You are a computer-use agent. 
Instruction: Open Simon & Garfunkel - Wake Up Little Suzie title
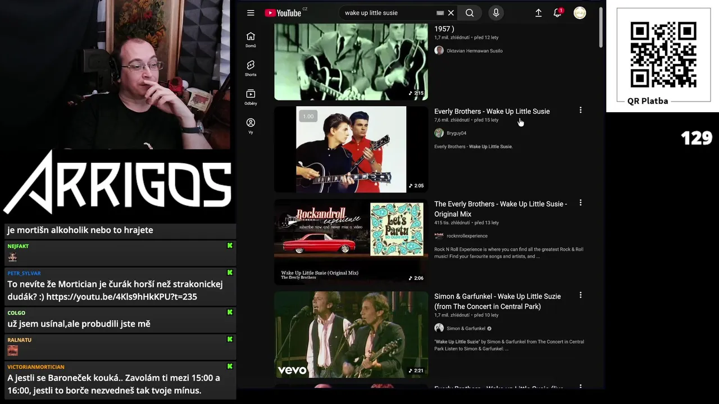point(497,301)
